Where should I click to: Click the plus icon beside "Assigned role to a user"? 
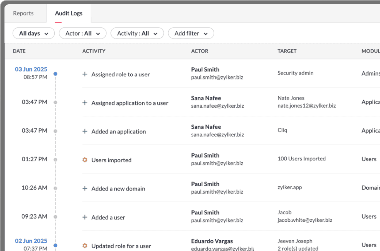pos(85,74)
